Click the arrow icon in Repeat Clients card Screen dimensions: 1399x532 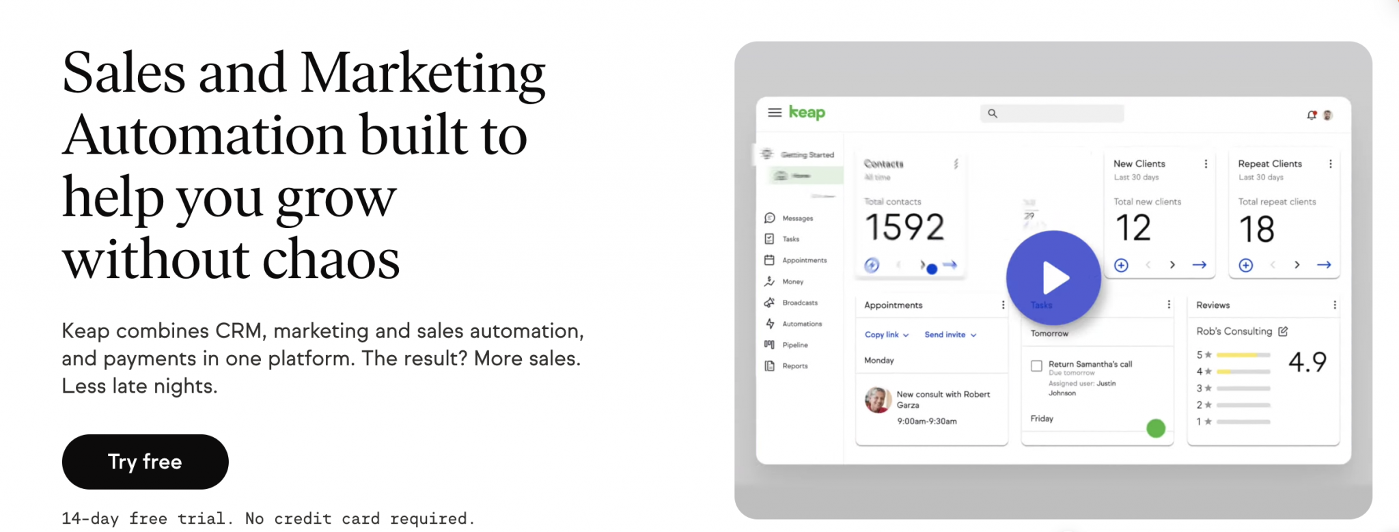coord(1324,265)
